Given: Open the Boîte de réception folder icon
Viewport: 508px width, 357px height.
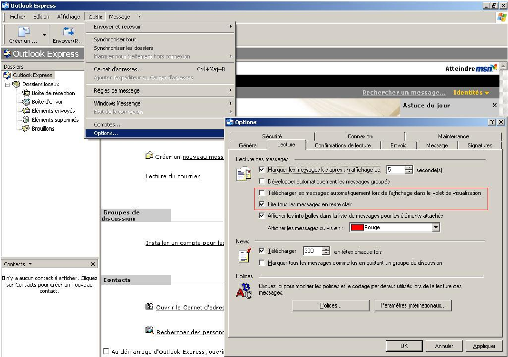Looking at the screenshot, I should tap(26, 93).
